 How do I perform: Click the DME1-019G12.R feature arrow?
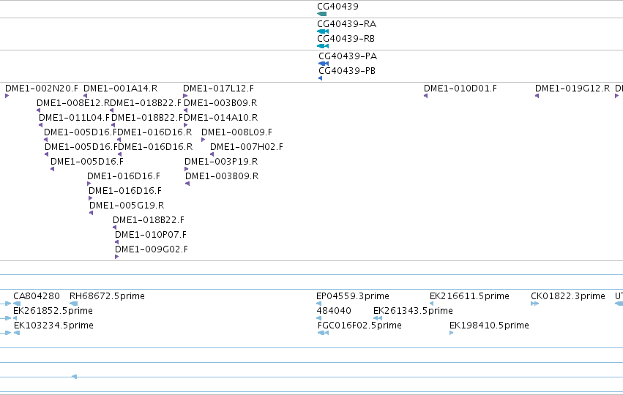(x=537, y=96)
